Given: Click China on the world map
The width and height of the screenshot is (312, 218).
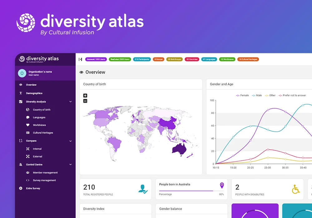Looking at the screenshot, I should (168, 123).
